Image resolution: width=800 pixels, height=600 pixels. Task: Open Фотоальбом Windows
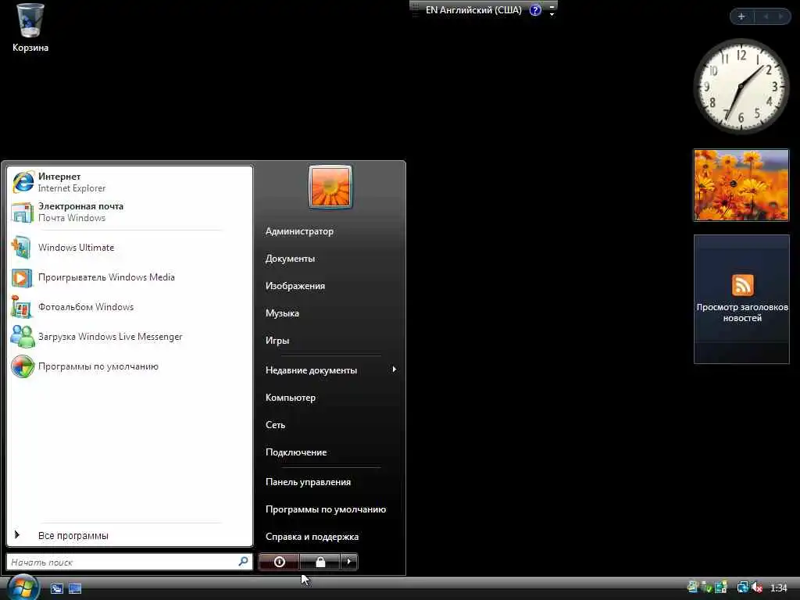tap(130, 307)
